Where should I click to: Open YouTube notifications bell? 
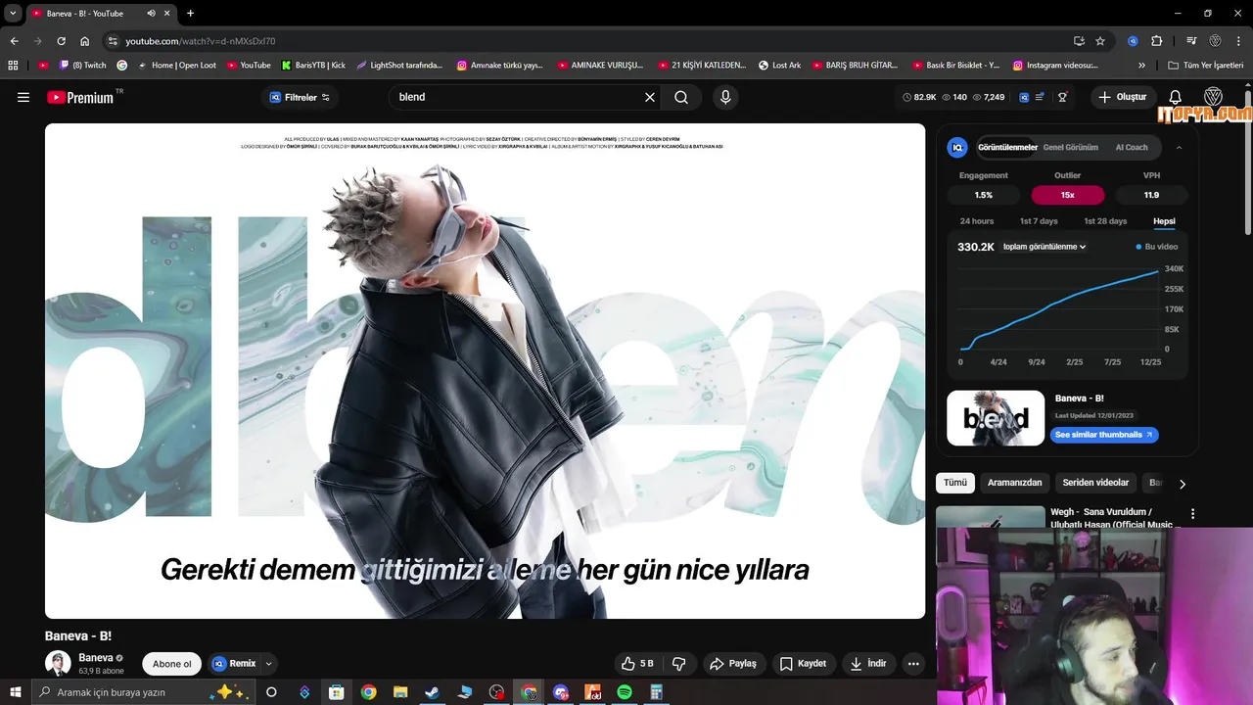point(1176,97)
